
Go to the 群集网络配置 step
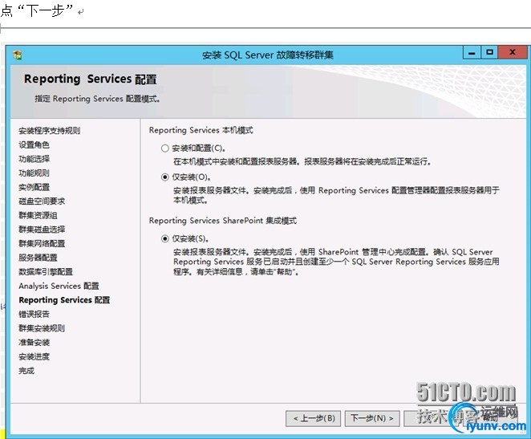[x=42, y=243]
